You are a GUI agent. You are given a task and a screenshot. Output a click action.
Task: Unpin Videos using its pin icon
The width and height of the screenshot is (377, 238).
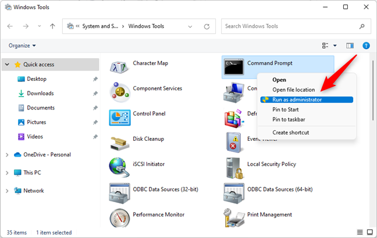coord(95,137)
